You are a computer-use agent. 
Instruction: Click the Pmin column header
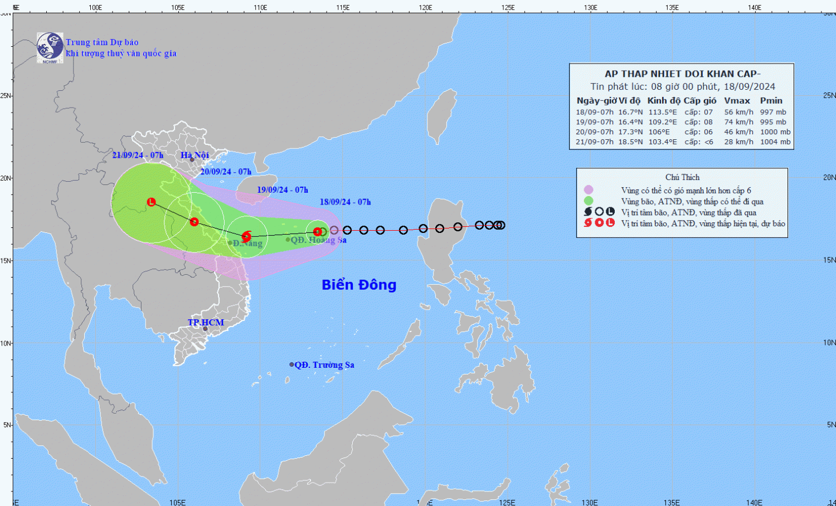[x=771, y=101]
